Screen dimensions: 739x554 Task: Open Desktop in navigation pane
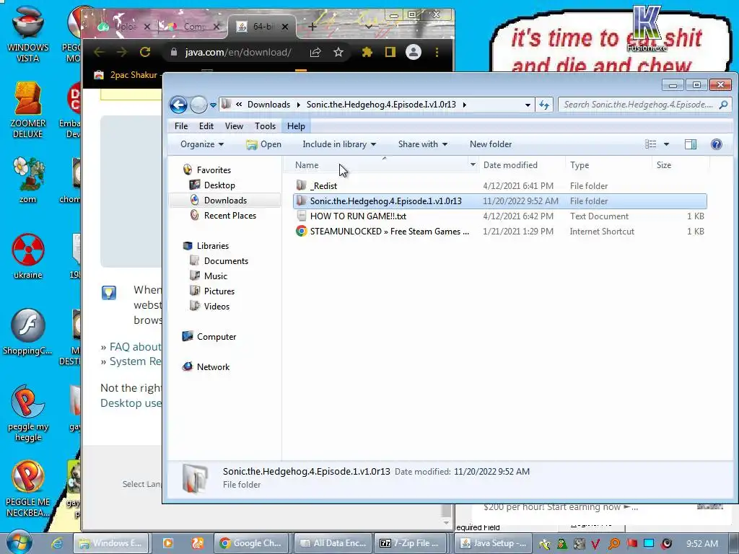tap(219, 185)
